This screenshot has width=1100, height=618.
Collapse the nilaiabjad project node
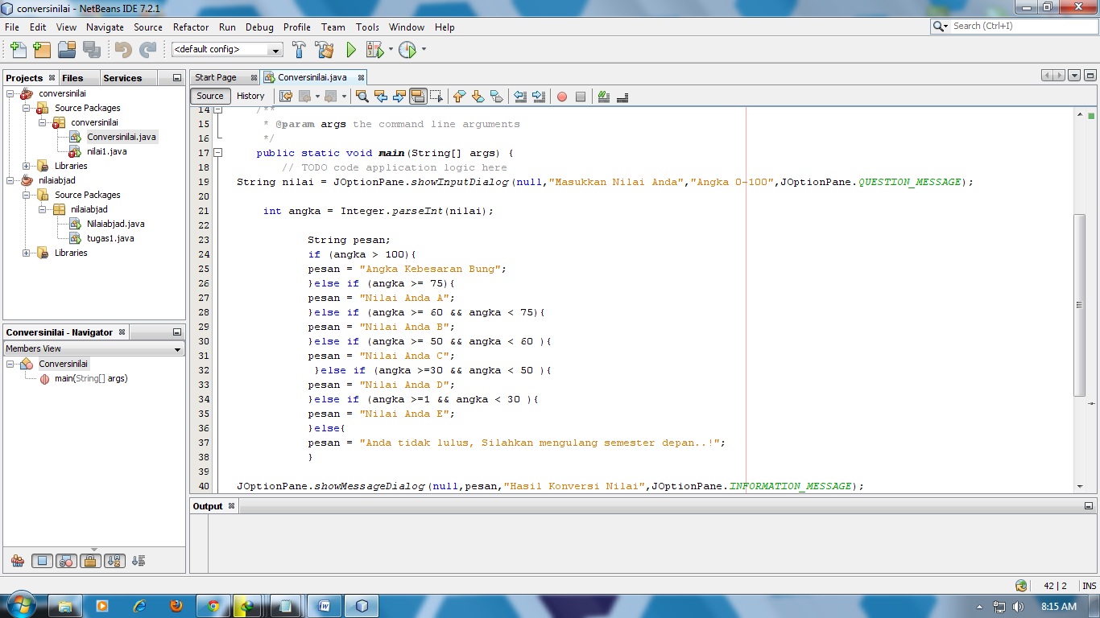pyautogui.click(x=11, y=180)
